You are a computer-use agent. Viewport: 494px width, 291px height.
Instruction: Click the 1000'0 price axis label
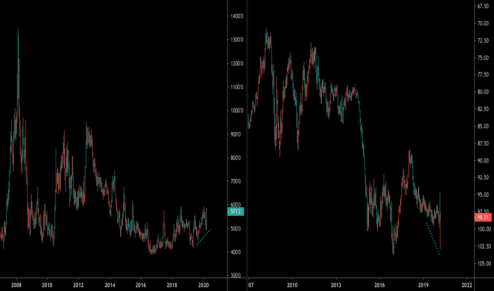click(237, 111)
